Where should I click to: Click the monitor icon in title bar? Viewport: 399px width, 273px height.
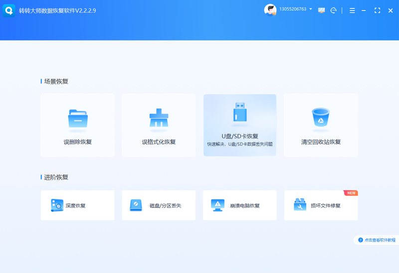321,10
